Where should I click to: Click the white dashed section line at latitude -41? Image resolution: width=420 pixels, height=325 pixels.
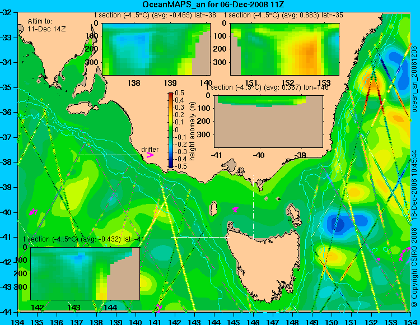point(200,237)
